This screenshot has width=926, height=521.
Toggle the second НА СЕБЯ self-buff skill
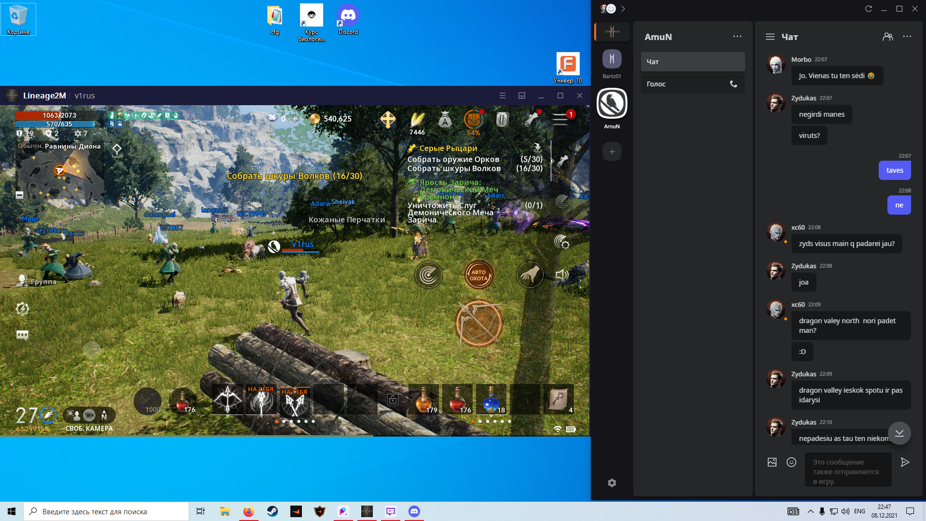[x=295, y=401]
